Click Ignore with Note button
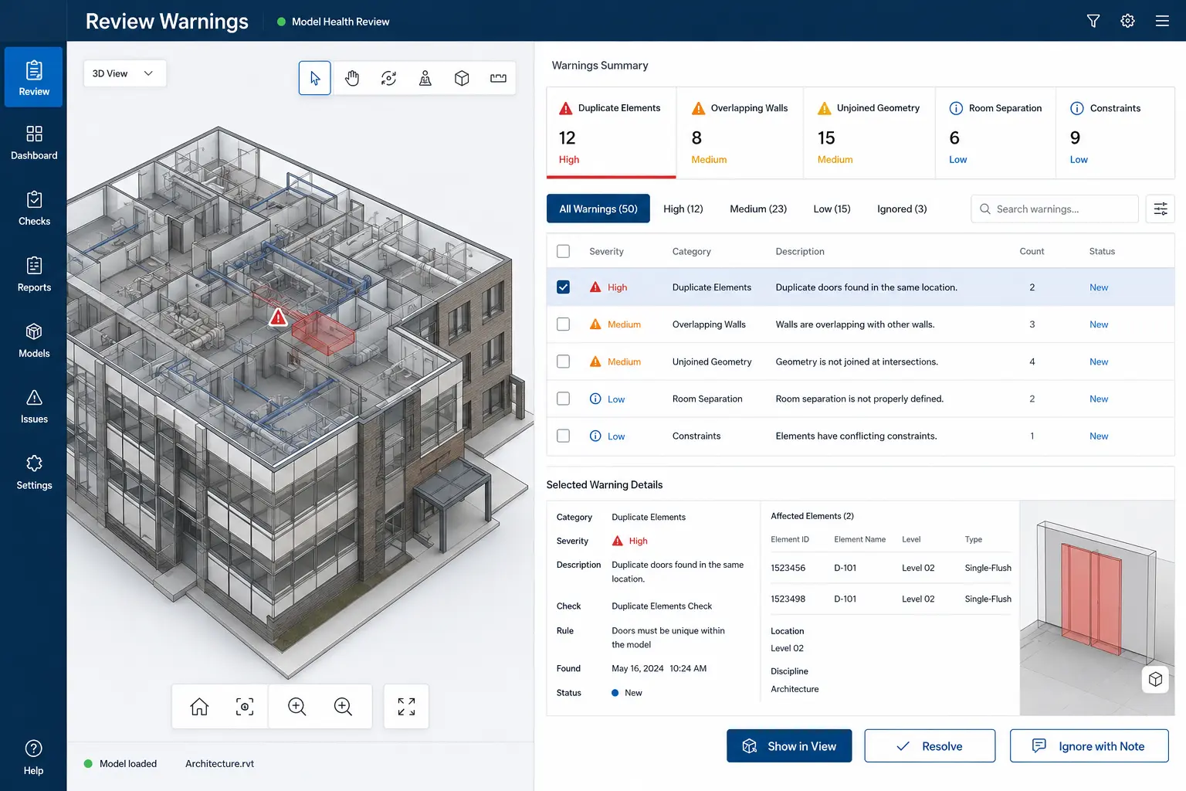1186x791 pixels. (1089, 746)
